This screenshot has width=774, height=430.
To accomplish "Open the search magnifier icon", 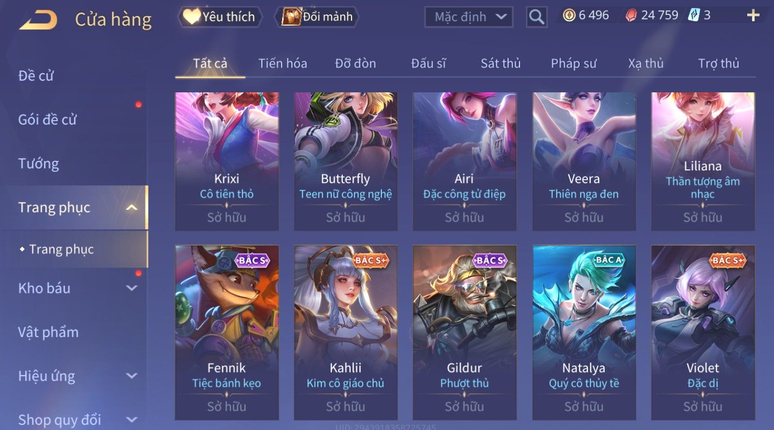I will 537,17.
